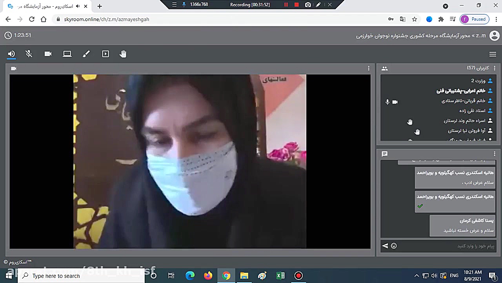Click the skyroom.online address bar

[x=220, y=19]
